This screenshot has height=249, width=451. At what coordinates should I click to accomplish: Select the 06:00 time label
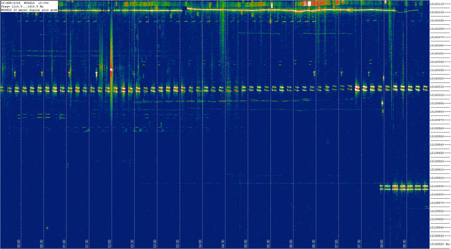coord(291,244)
